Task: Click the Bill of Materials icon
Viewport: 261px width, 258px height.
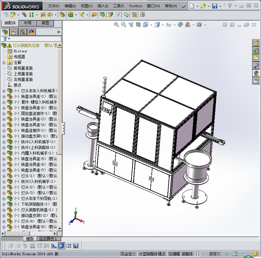Action: click(102, 15)
